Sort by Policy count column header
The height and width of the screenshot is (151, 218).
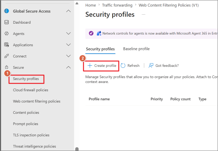click(x=180, y=99)
